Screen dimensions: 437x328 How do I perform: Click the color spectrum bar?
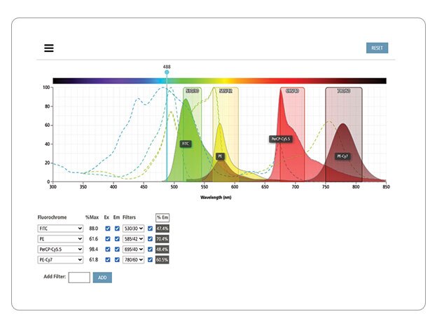(220, 81)
